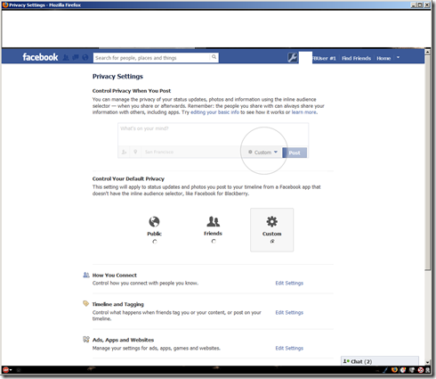Open the Custom audience selector dropdown
This screenshot has height=379, width=436.
(x=263, y=152)
